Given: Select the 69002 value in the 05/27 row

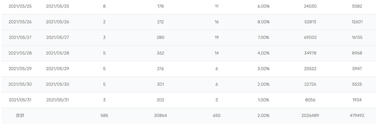Looking at the screenshot, I should 310,37.
